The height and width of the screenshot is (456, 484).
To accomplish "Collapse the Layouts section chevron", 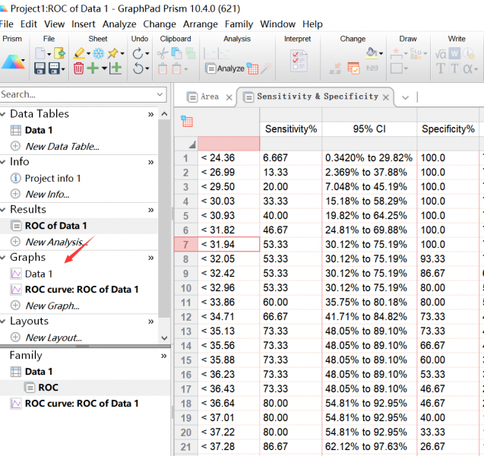I will (x=3, y=321).
